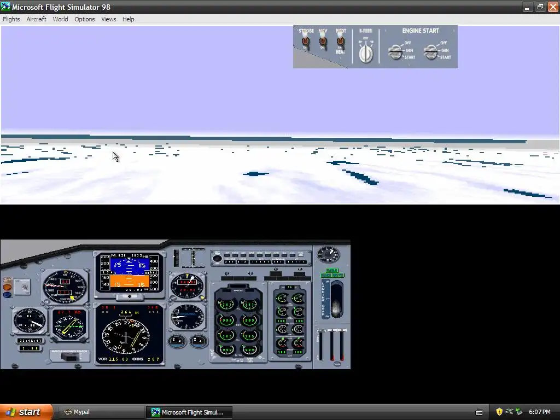The image size is (560, 420).
Task: Click the altimeter gauge with red digits
Action: (187, 286)
